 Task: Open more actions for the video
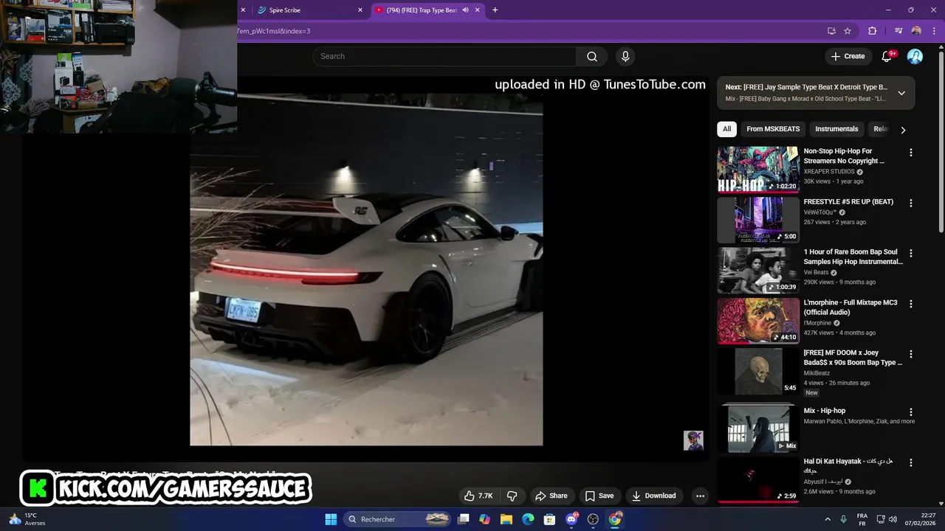[700, 496]
